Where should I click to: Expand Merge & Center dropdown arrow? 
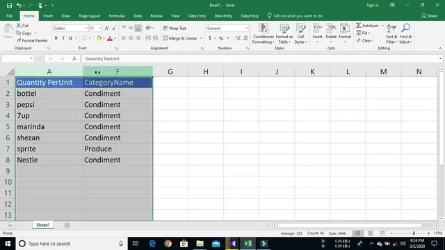(201, 38)
